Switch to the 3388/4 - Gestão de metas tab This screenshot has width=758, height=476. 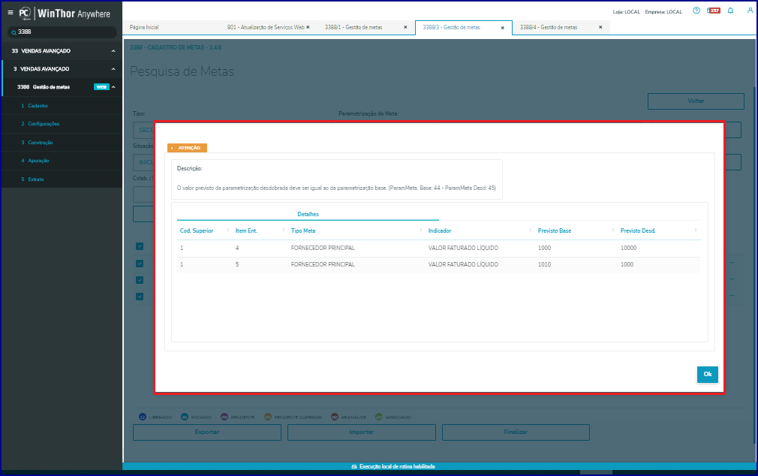click(549, 28)
